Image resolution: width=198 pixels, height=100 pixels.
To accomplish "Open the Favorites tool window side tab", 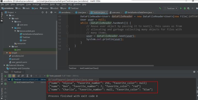I will [x=2, y=93].
